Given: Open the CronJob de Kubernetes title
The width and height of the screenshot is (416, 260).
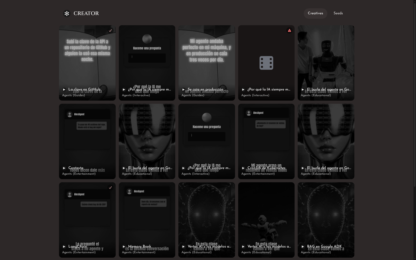Looking at the screenshot, I should pos(266,168).
